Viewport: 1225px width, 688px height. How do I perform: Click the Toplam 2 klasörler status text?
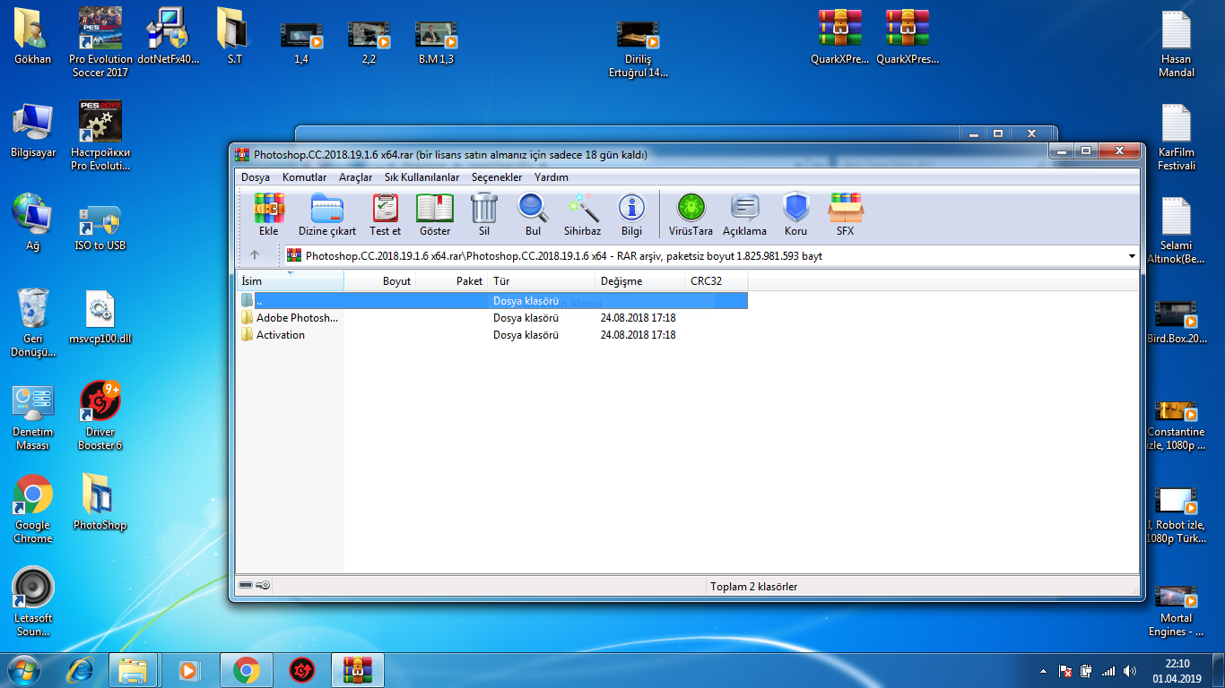[x=753, y=587]
